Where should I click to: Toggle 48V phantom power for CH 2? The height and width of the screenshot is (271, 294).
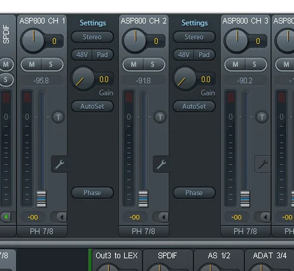pyautogui.click(x=184, y=55)
